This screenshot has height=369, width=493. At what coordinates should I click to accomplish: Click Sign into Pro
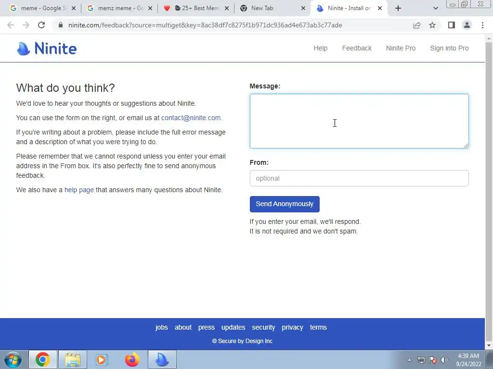tap(449, 49)
